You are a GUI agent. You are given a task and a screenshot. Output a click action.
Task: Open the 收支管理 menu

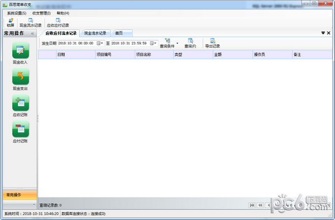(x=41, y=13)
